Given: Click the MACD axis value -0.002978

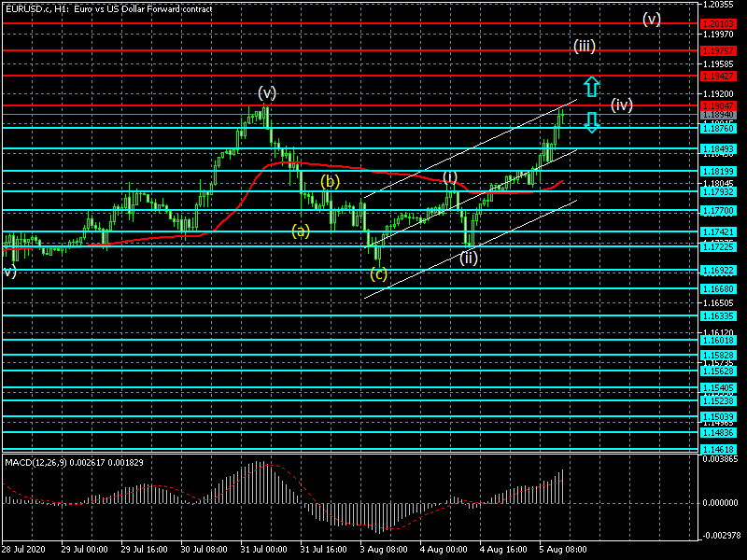Looking at the screenshot, I should coord(720,535).
